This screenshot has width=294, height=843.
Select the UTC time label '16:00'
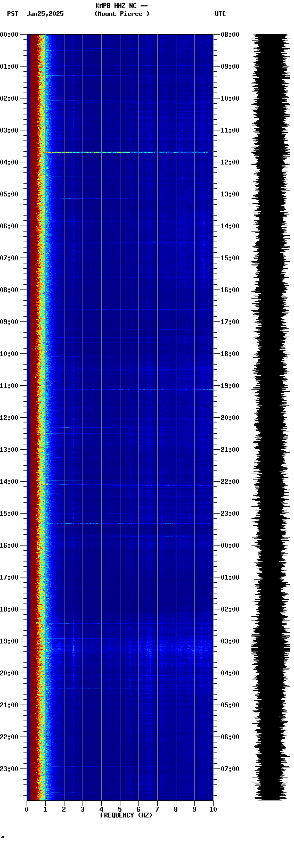pos(230,290)
